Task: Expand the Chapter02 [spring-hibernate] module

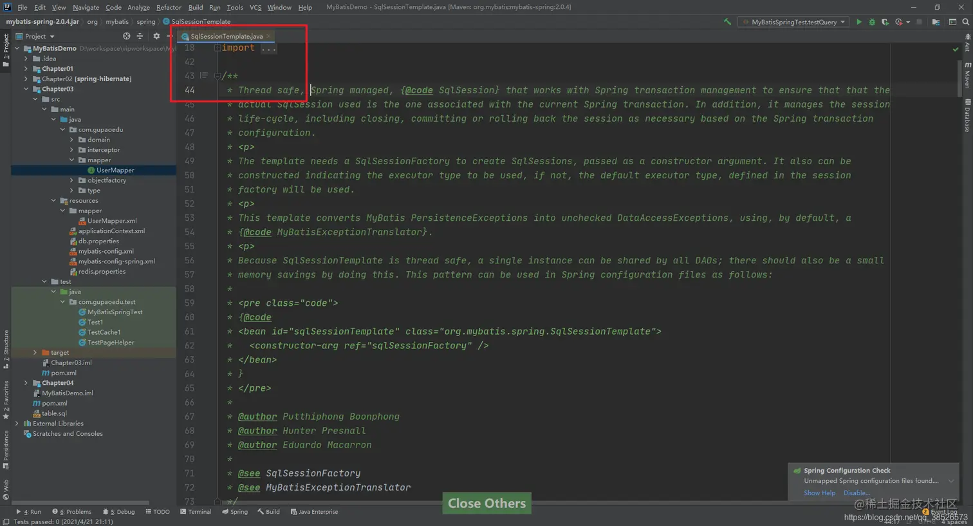Action: (26, 79)
